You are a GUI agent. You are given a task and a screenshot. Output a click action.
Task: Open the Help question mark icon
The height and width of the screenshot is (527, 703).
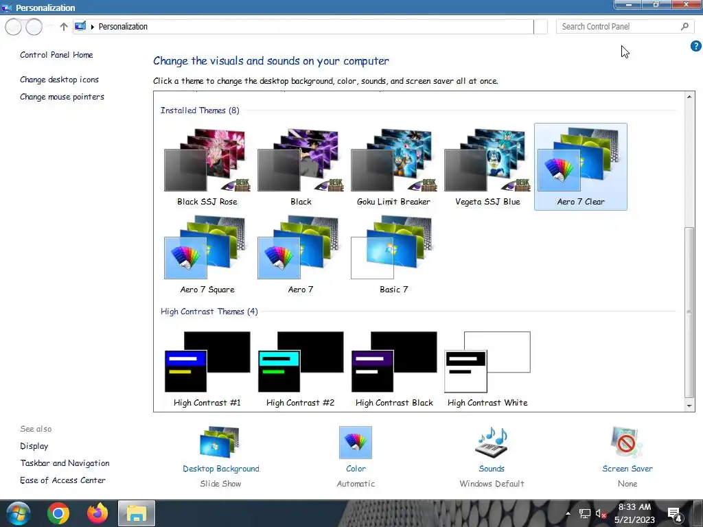696,46
